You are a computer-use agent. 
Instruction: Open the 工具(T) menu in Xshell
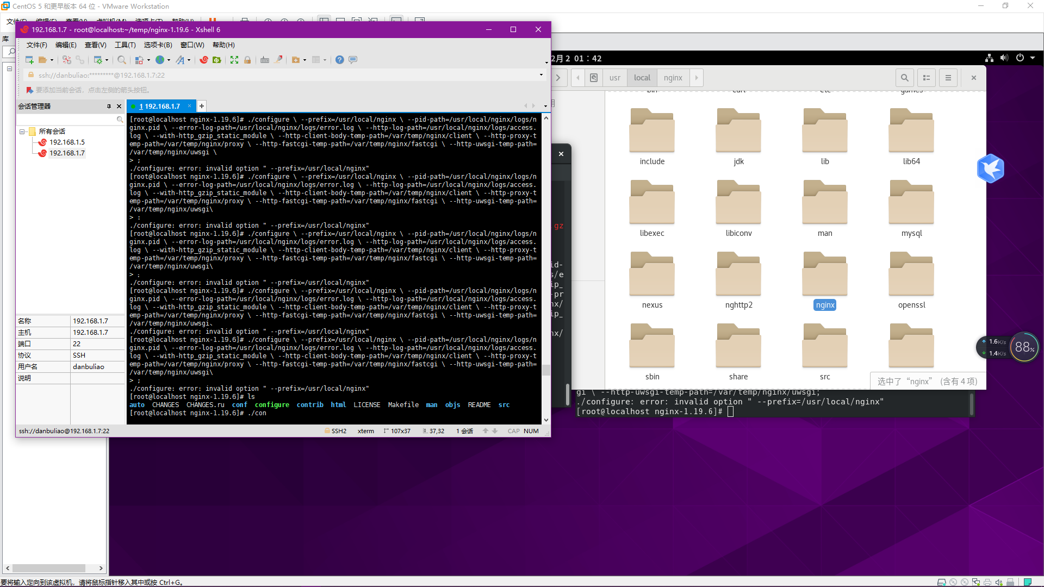[x=125, y=45]
